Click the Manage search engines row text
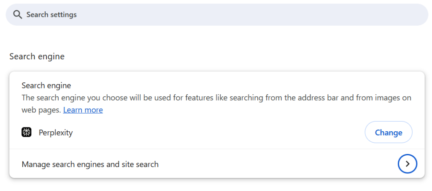Screen dimensions: 432x191 90,164
